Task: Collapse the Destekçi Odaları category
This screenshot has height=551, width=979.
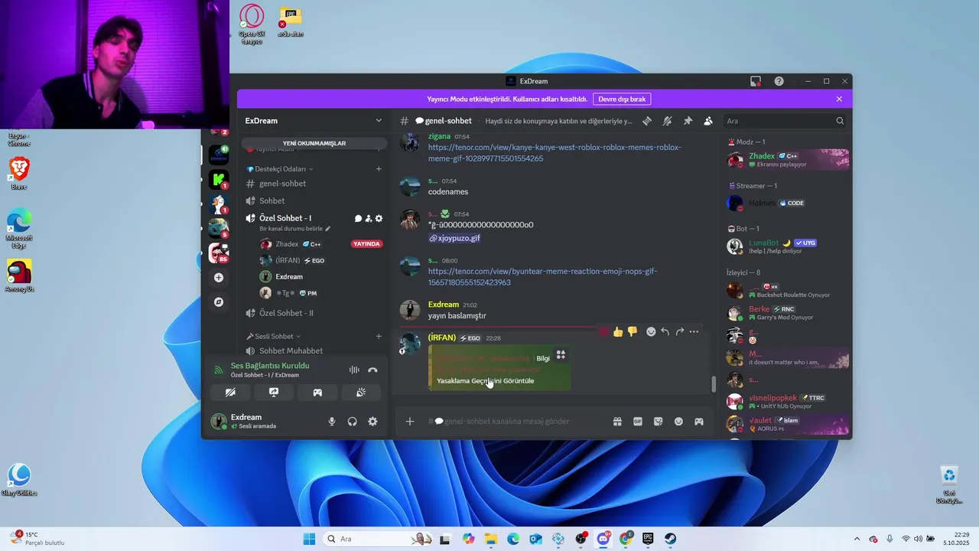Action: point(280,168)
